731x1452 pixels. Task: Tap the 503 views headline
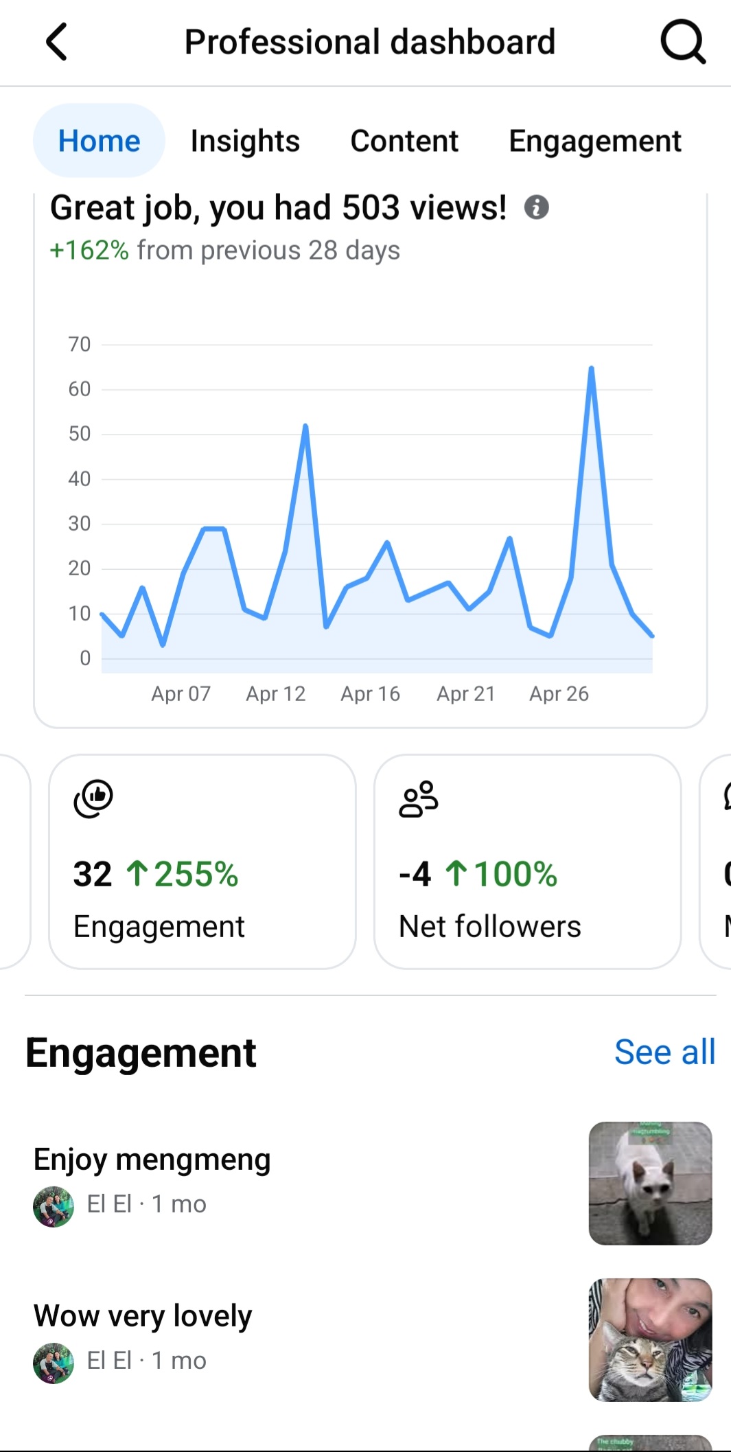278,207
